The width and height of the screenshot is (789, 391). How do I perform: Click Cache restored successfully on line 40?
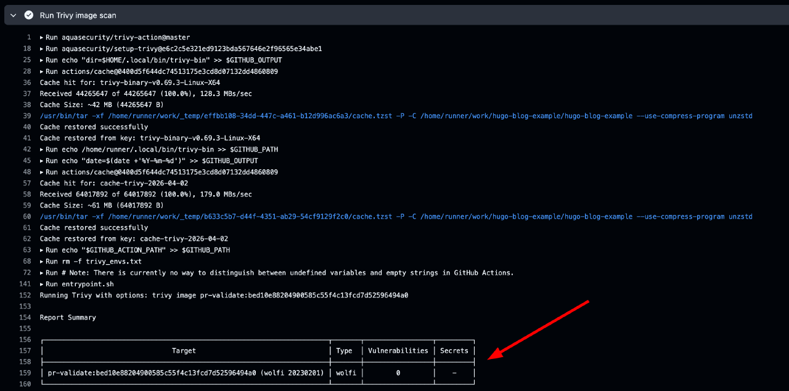coord(94,127)
